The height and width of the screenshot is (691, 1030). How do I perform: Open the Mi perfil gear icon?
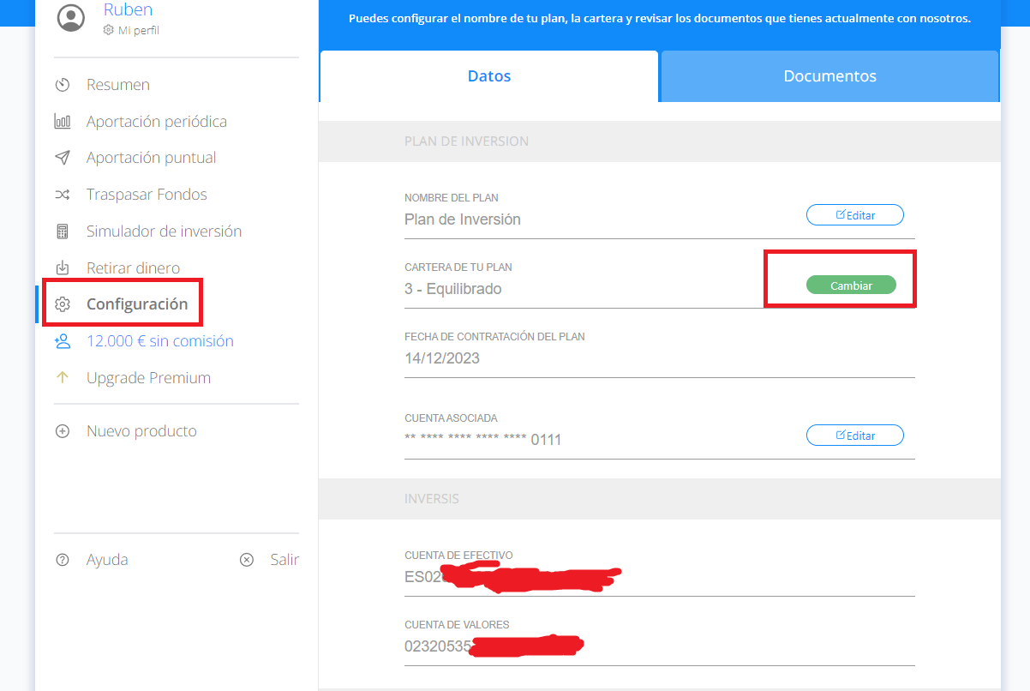108,30
